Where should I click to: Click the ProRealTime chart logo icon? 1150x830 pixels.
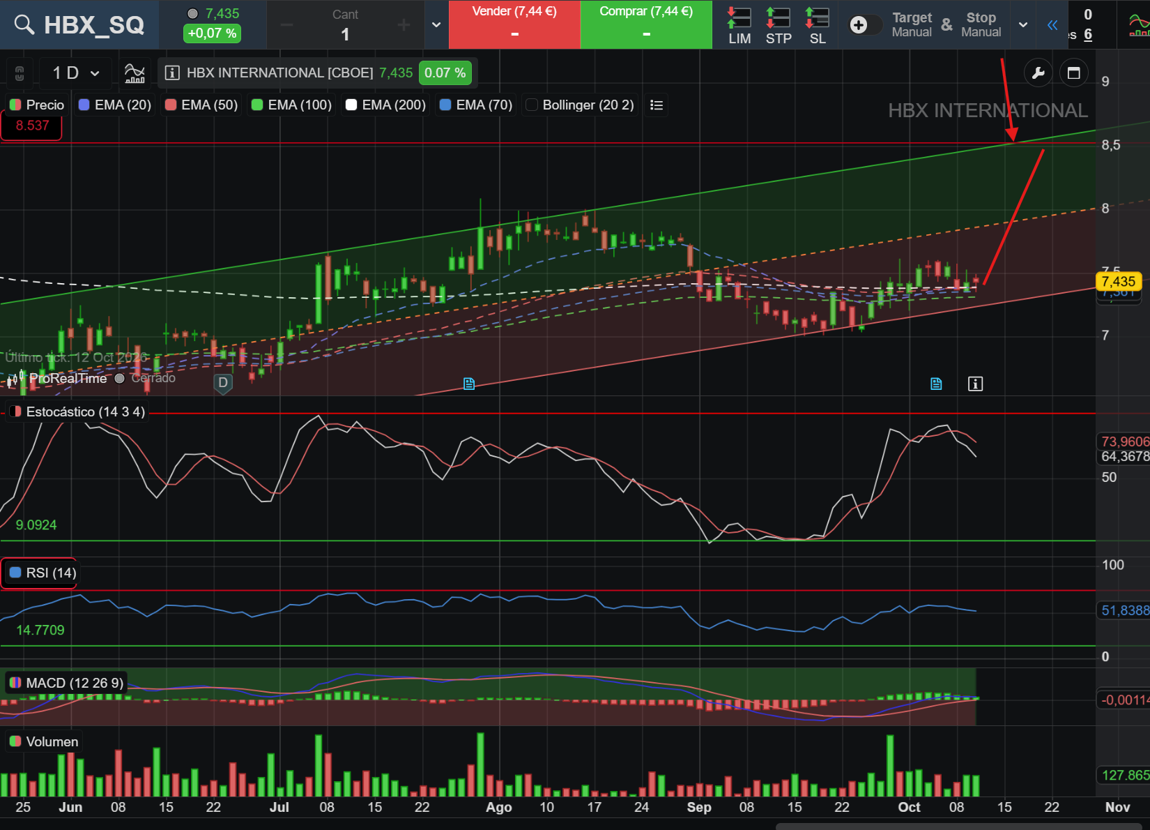click(x=15, y=379)
